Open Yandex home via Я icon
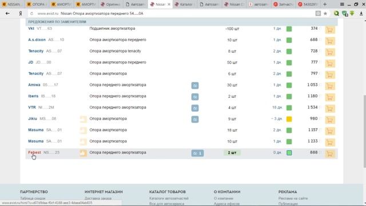This screenshot has height=206, width=366. [21, 14]
